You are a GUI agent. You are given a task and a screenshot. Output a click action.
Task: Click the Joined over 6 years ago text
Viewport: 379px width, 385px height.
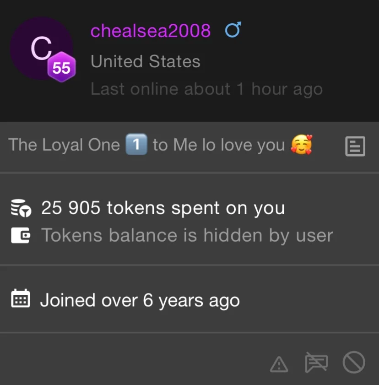point(140,300)
